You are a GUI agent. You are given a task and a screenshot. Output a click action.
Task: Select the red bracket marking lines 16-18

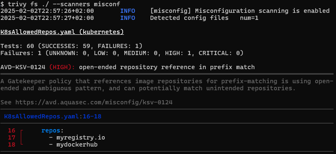tap(22, 137)
